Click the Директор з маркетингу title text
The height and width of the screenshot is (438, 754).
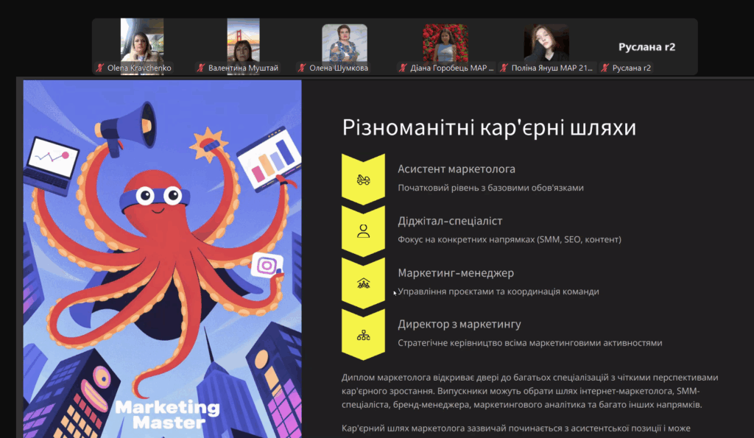click(x=459, y=324)
